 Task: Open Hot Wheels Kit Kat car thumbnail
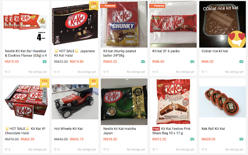point(75,102)
